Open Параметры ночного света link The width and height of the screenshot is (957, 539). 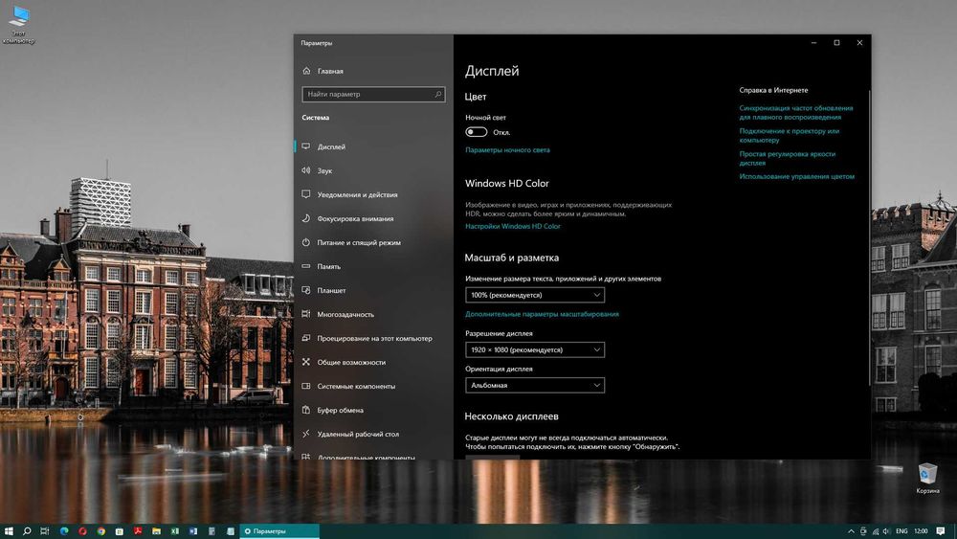pyautogui.click(x=507, y=149)
